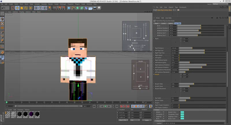Select Steve Rig (Custom Skin) object
The image size is (231, 125).
coord(164,10)
